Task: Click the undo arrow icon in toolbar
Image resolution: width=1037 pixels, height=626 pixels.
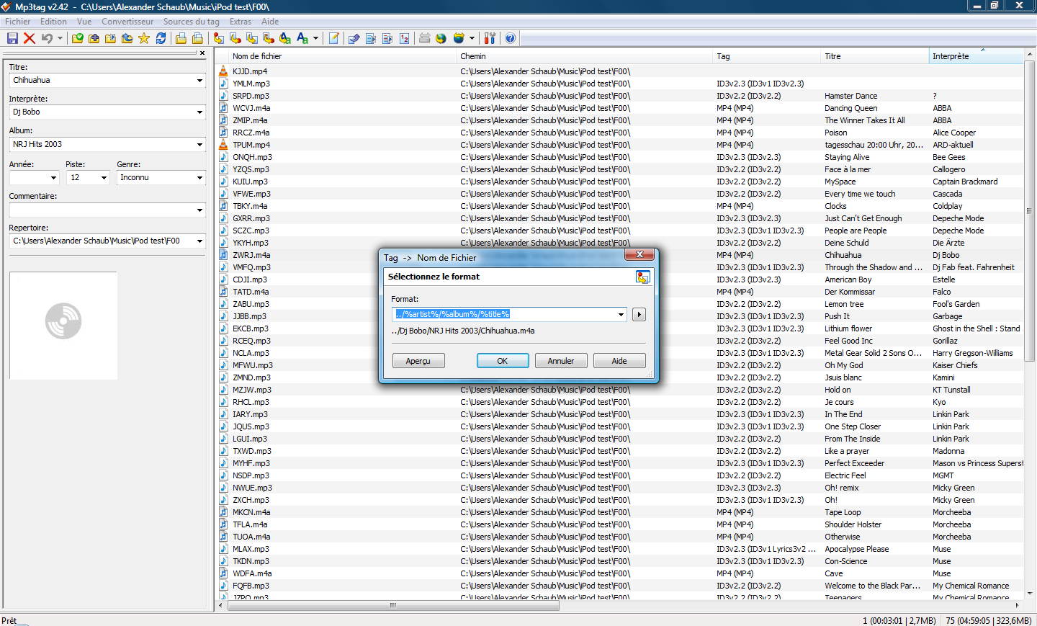Action: (x=47, y=38)
